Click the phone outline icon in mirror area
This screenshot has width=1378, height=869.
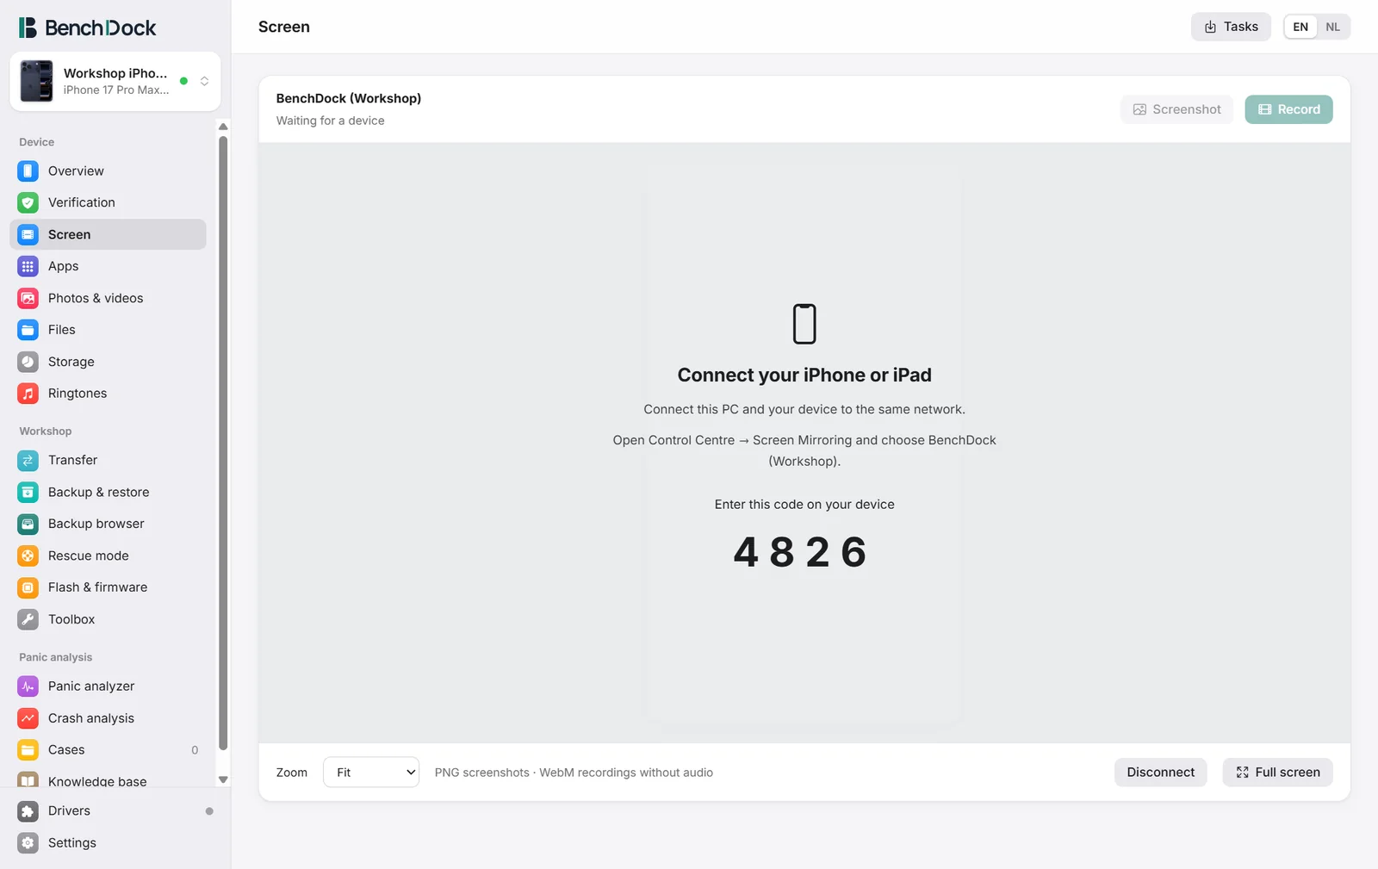[x=804, y=324]
